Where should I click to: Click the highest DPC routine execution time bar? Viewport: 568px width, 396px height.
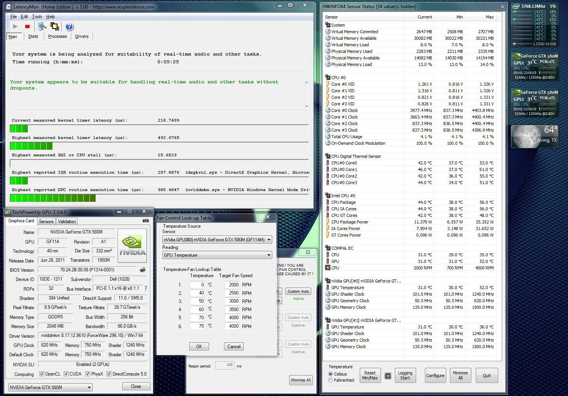click(159, 198)
